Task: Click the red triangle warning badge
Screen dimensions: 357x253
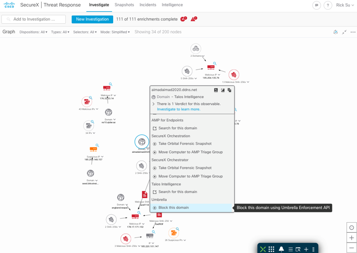Action: point(194,19)
